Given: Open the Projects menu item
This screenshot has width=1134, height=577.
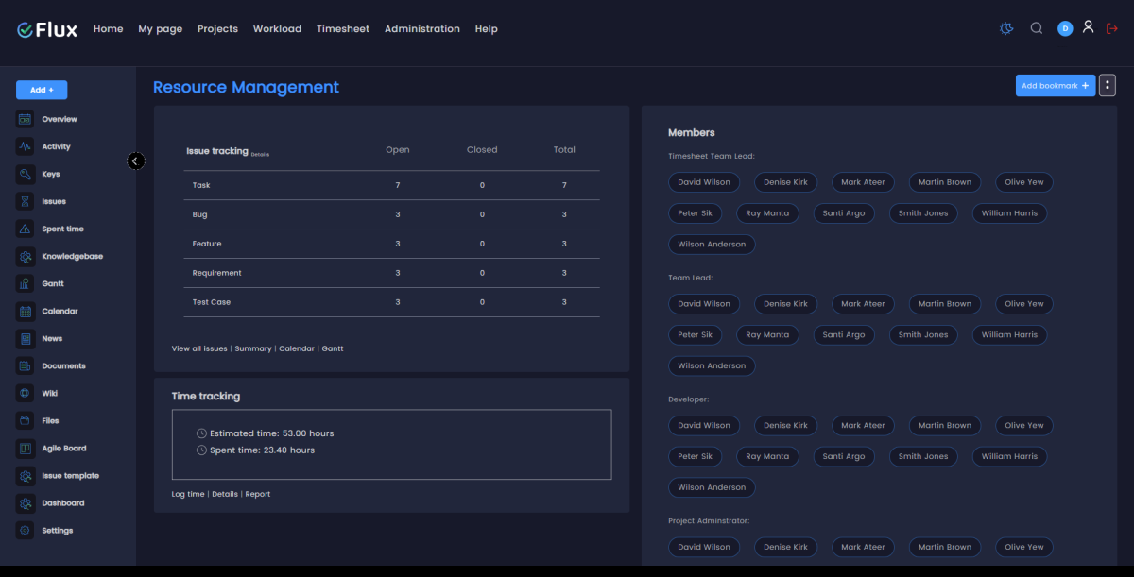Looking at the screenshot, I should click(217, 28).
